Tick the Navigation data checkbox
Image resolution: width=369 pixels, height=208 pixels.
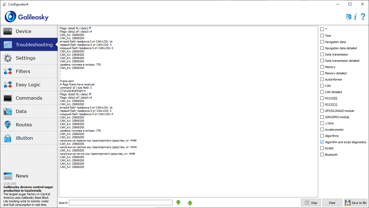pos(322,42)
